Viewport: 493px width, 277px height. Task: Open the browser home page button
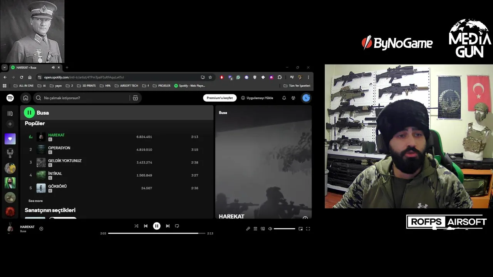(30, 77)
